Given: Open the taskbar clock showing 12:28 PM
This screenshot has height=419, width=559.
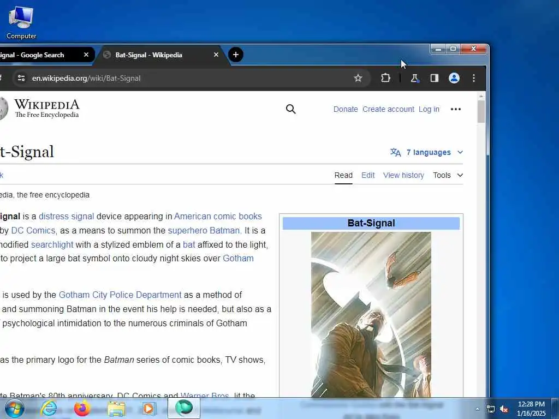Looking at the screenshot, I should click(x=531, y=409).
